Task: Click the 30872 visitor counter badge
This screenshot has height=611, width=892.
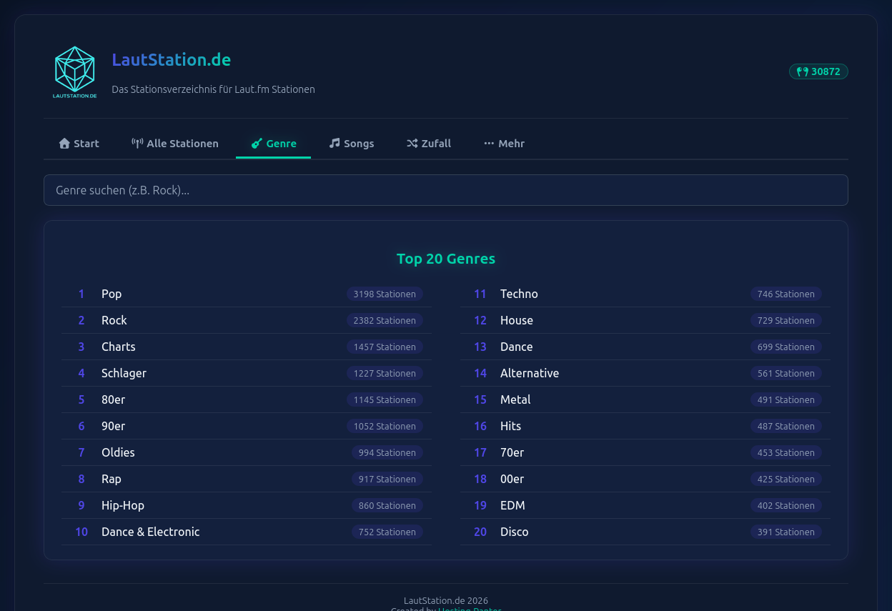Action: [818, 71]
